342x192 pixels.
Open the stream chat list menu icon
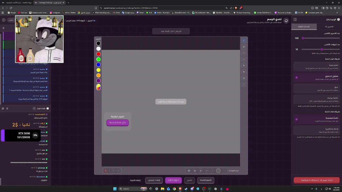[3, 109]
